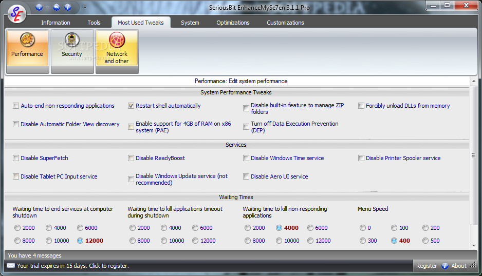Check Disable Aero UI service
482x276 pixels.
(246, 176)
